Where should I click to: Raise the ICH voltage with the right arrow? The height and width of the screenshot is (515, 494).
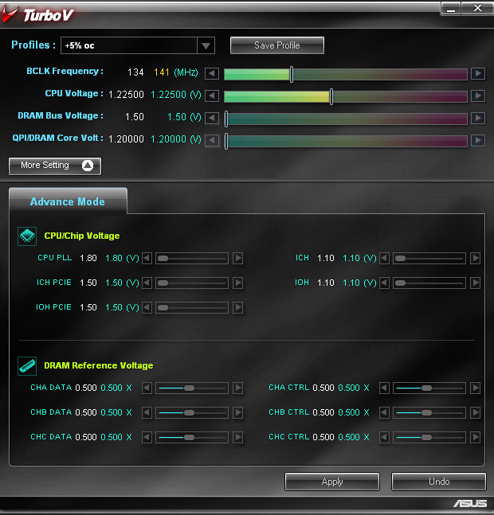(475, 258)
